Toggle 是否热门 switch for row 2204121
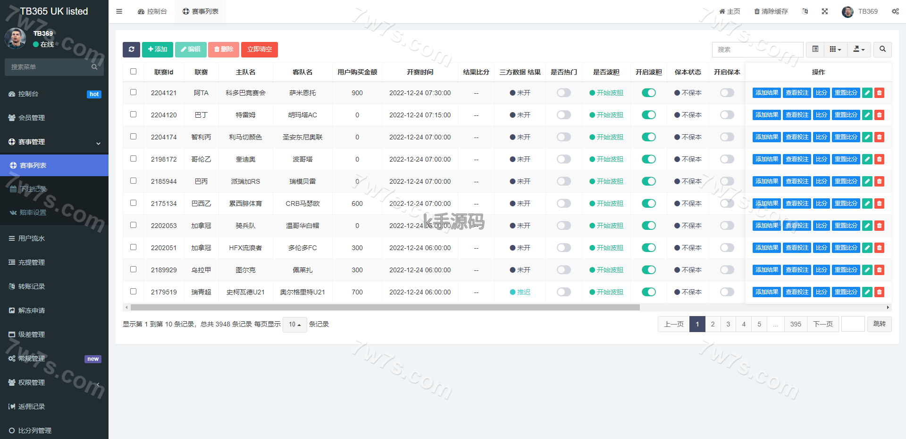This screenshot has width=906, height=439. (564, 93)
